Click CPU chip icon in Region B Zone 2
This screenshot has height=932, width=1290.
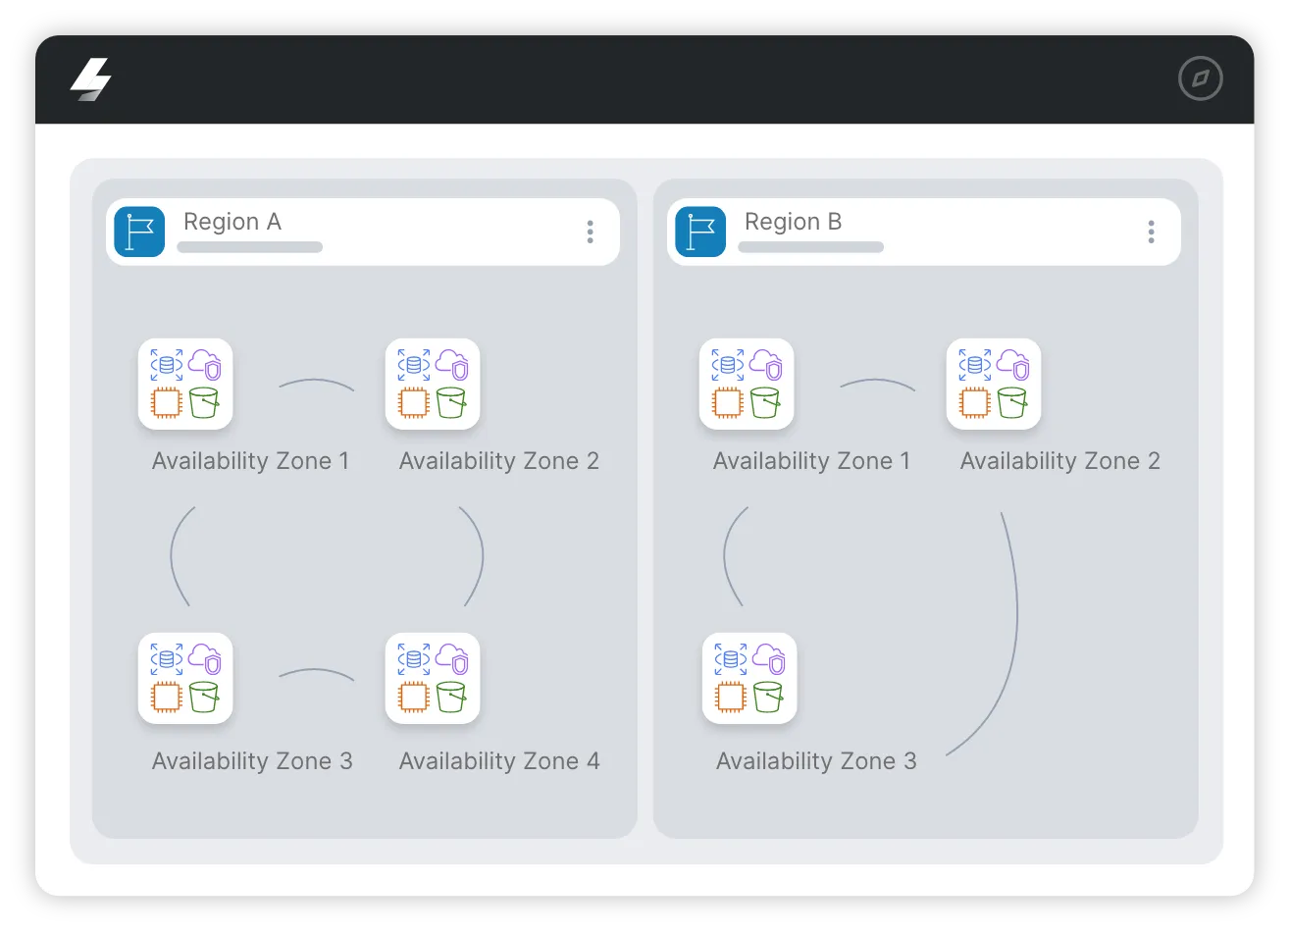click(975, 402)
